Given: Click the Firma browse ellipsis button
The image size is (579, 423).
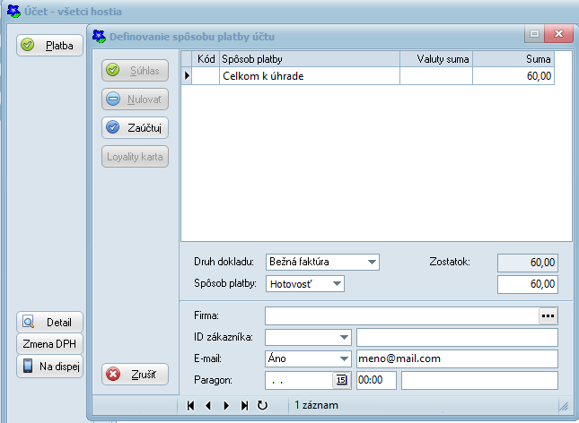Looking at the screenshot, I should (x=548, y=315).
